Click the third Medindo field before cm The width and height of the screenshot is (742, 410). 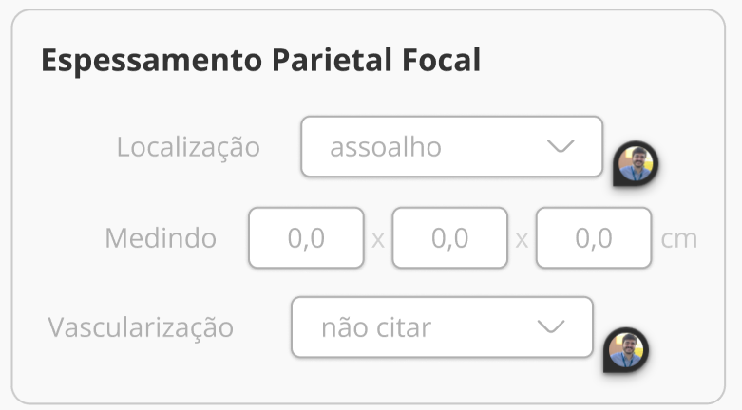[x=593, y=238]
